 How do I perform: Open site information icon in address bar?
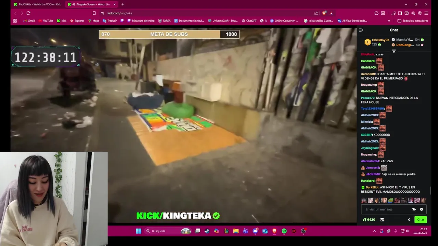pos(103,13)
